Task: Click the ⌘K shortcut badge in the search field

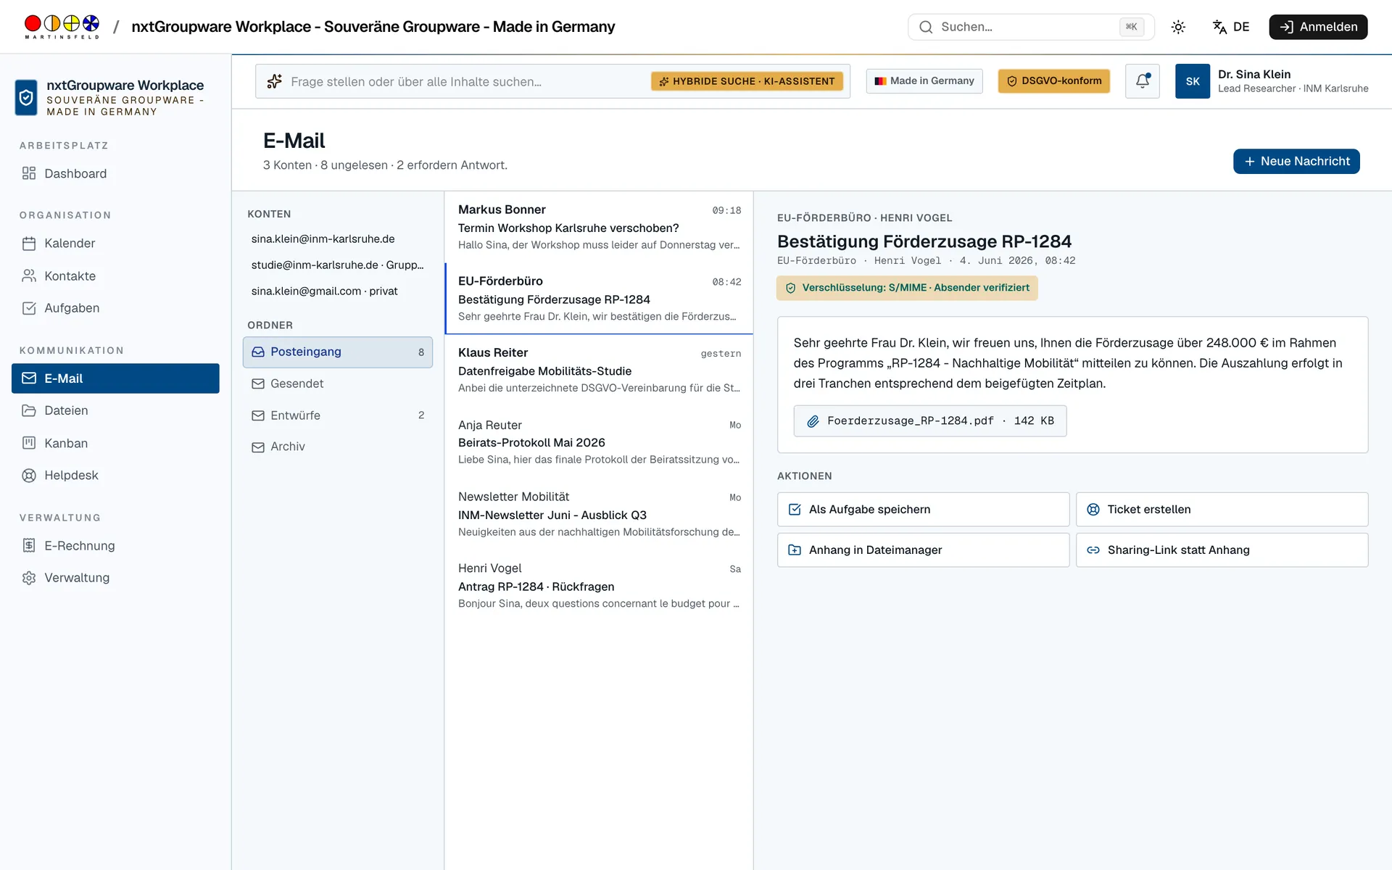Action: click(1131, 27)
